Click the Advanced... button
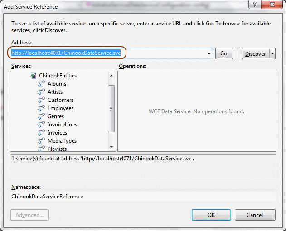 point(29,215)
